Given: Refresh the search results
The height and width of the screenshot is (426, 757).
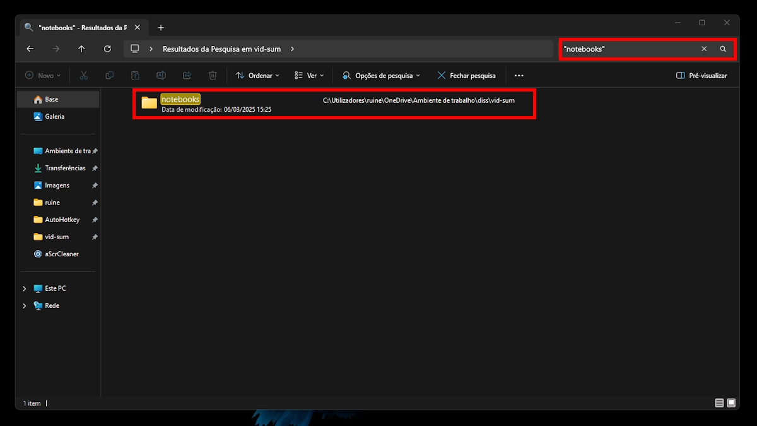Looking at the screenshot, I should point(107,49).
